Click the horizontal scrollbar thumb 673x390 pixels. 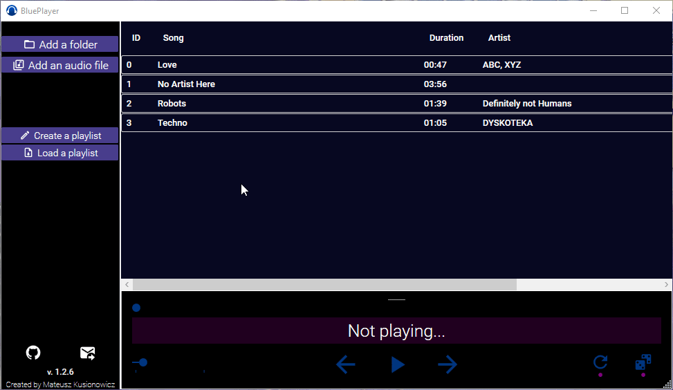coord(324,284)
